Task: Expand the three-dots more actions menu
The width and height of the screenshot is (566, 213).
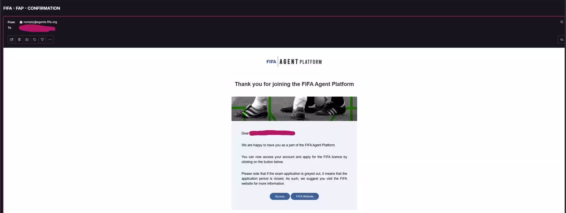Action: point(50,39)
